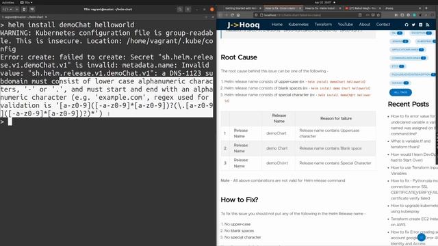438x246 pixels.
Task: Click the 'Root Cause' heading
Action: pyautogui.click(x=239, y=57)
